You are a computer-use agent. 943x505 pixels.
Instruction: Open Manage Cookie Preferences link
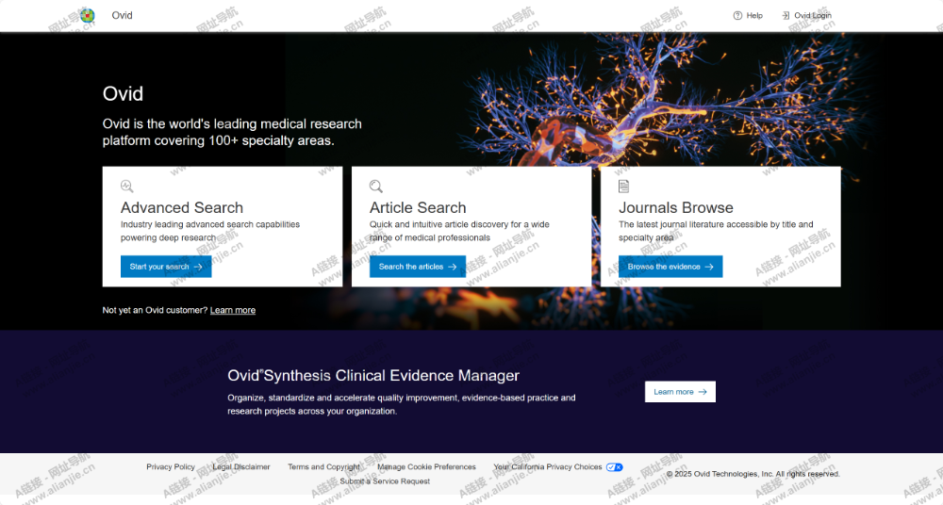[x=426, y=466]
